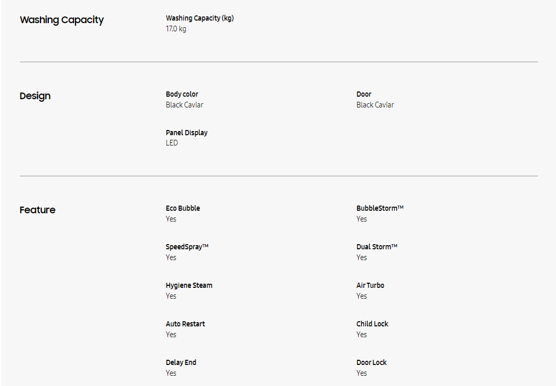
Task: Click the Air Turbo feature label
Action: pos(370,285)
